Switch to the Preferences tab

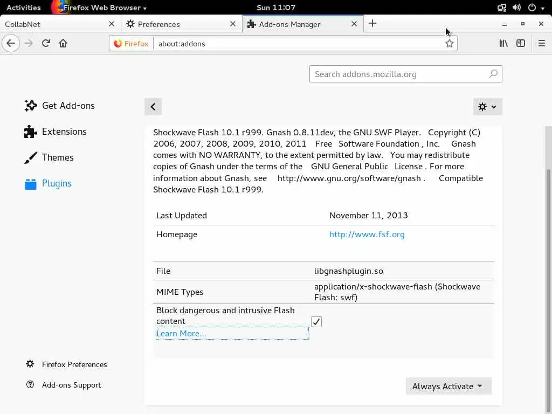point(182,24)
